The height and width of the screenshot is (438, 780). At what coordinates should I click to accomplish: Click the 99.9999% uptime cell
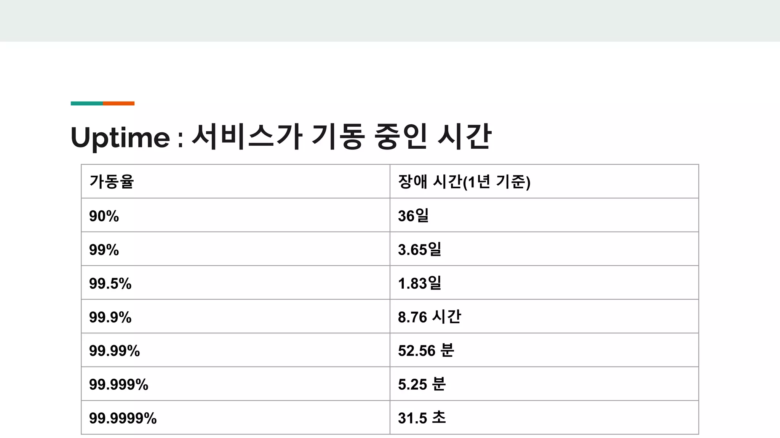[x=235, y=417]
